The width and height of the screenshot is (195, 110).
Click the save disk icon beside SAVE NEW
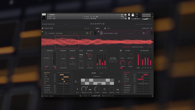click(x=43, y=28)
